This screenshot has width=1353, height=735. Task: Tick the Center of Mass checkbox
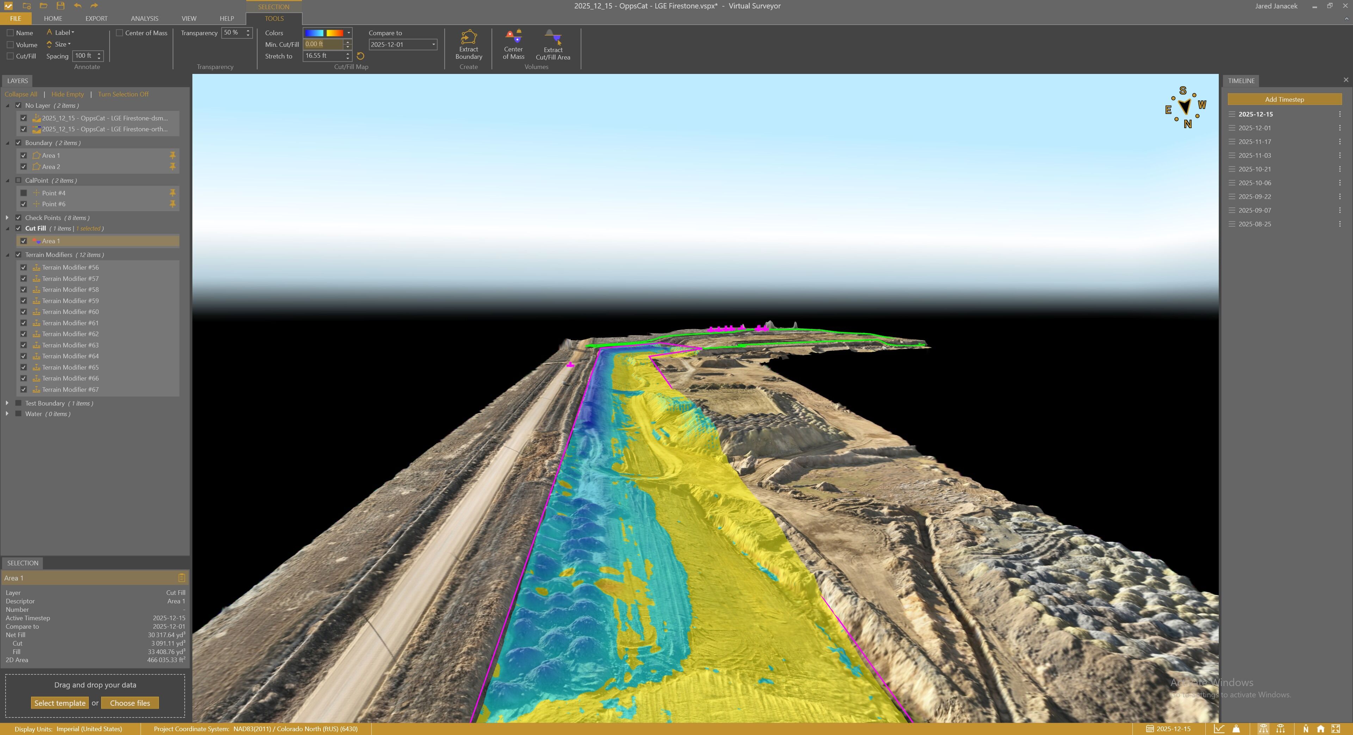point(119,32)
